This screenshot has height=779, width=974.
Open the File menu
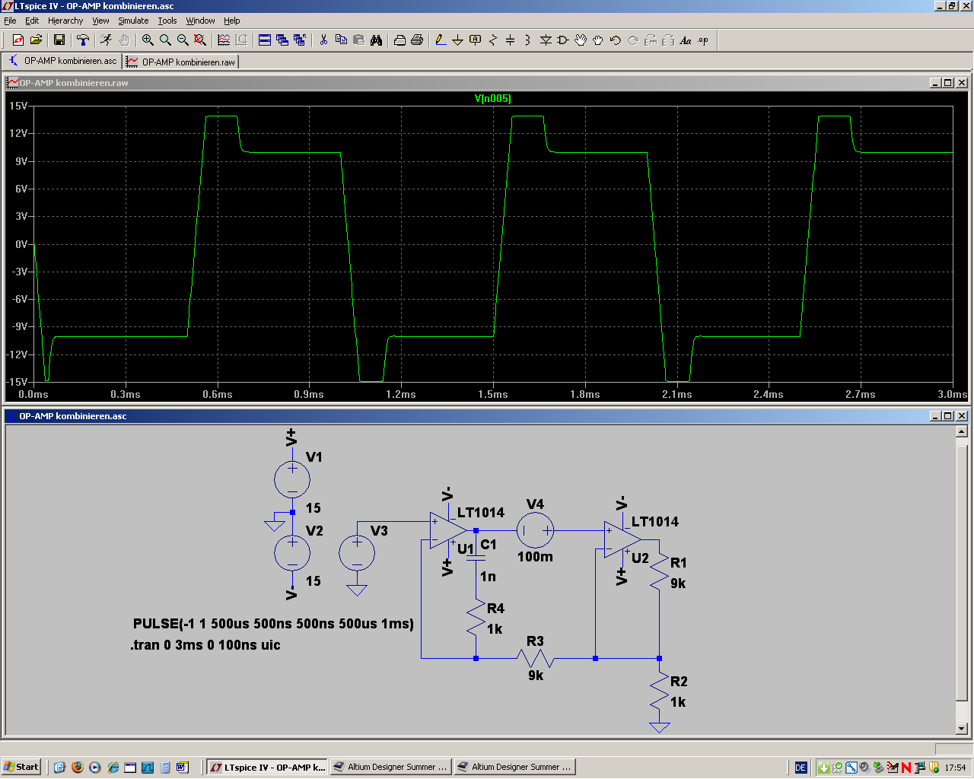tap(10, 21)
